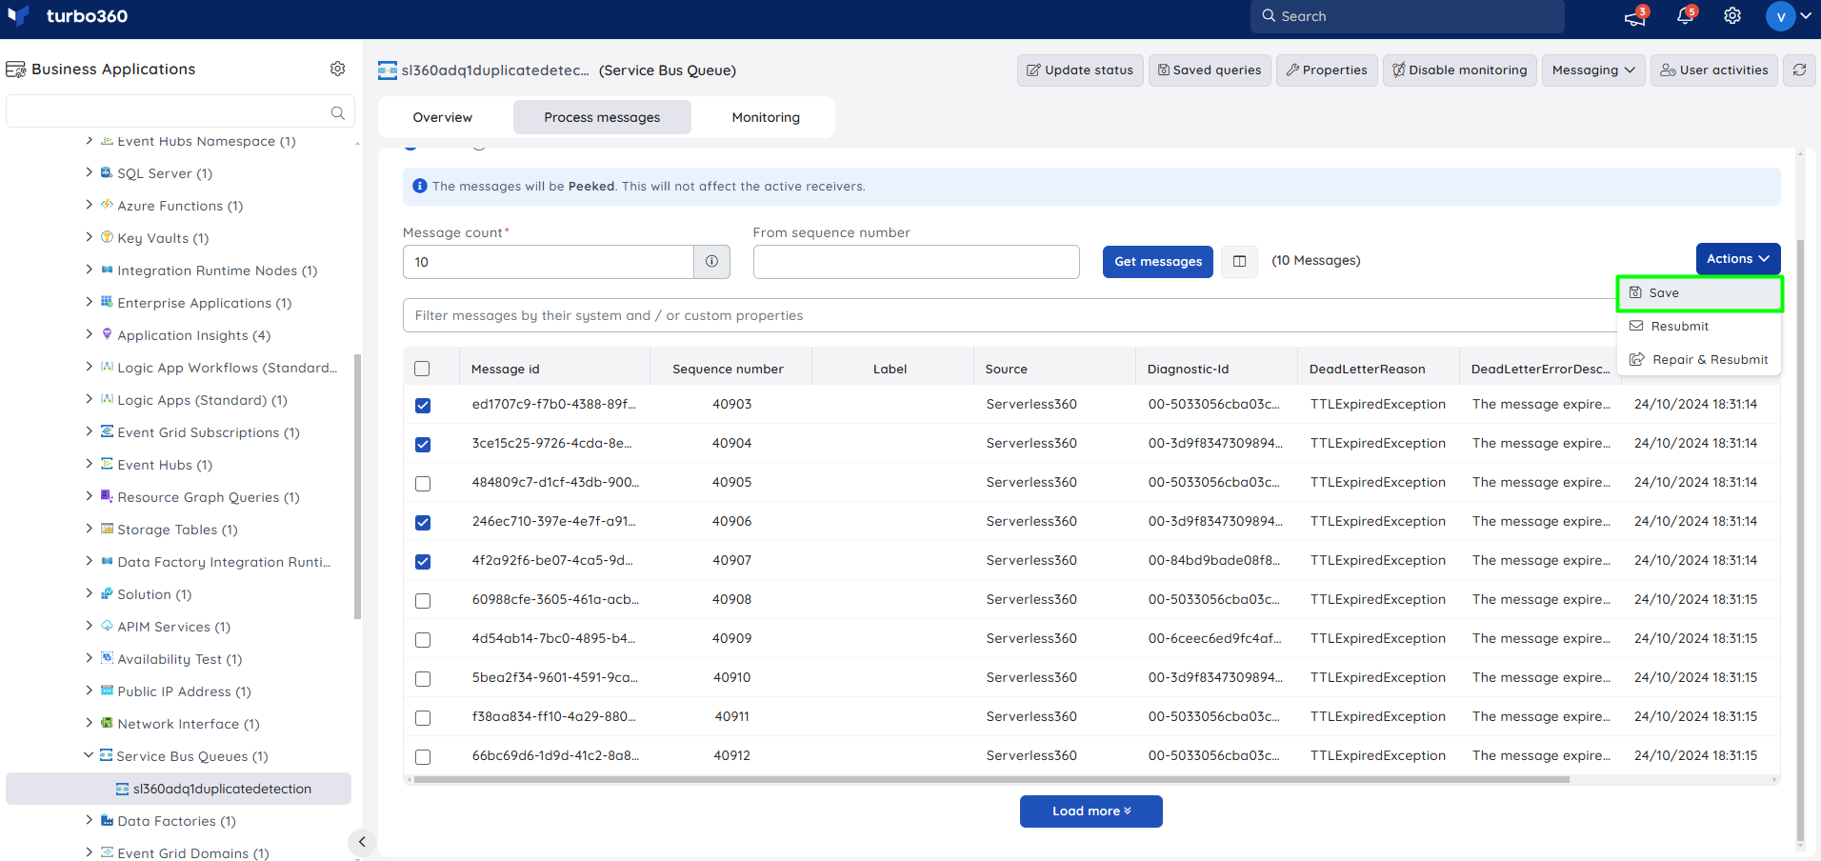Open the Actions dropdown button
The height and width of the screenshot is (861, 1821).
[x=1737, y=259]
